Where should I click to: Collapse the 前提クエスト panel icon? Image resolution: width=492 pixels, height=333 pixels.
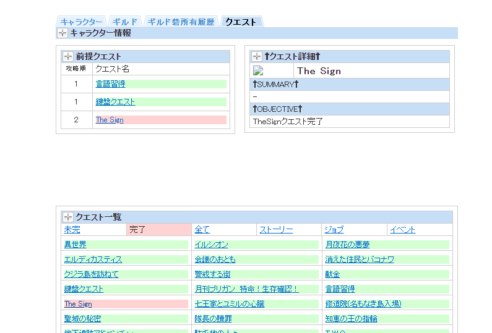(x=68, y=57)
